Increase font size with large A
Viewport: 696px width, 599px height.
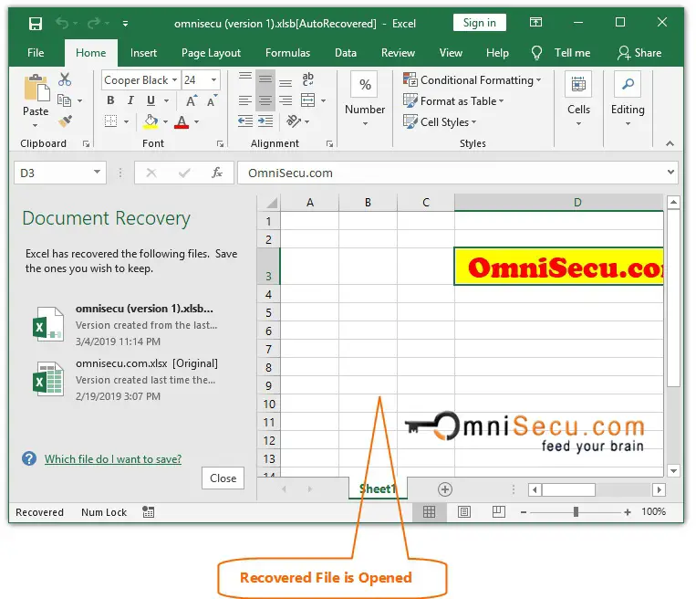192,100
